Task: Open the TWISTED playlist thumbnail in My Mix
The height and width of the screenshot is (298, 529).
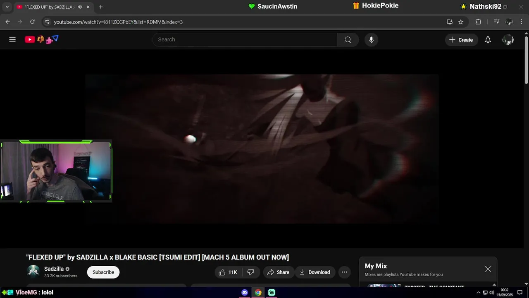Action: click(384, 285)
